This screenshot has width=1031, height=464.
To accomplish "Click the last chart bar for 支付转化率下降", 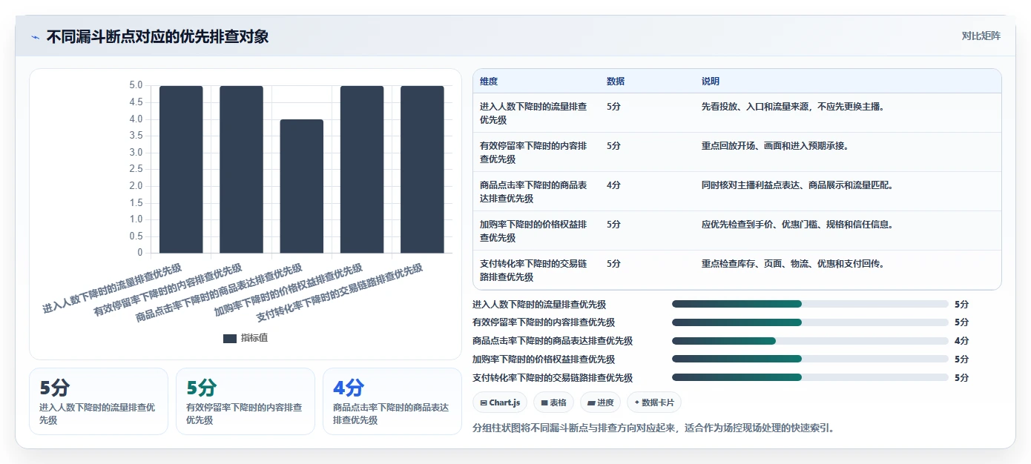I will pyautogui.click(x=422, y=169).
